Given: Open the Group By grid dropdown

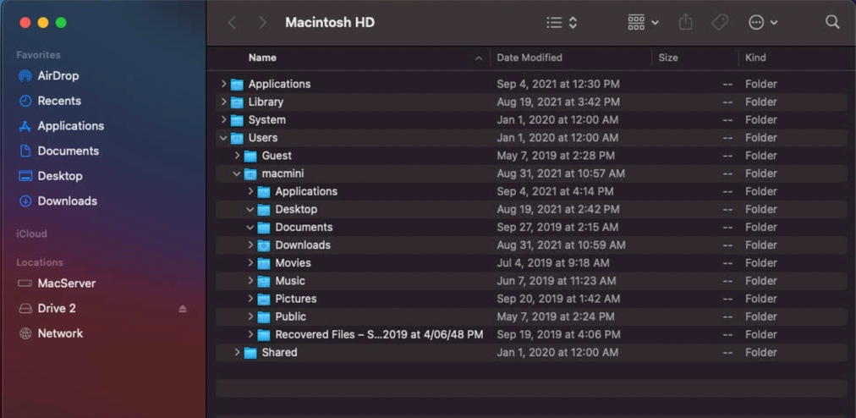Looking at the screenshot, I should tap(643, 22).
